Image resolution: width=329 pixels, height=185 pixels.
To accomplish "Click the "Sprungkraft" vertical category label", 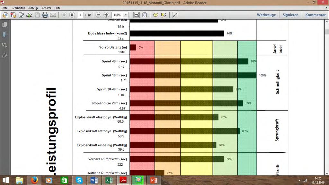I will tap(277, 130).
